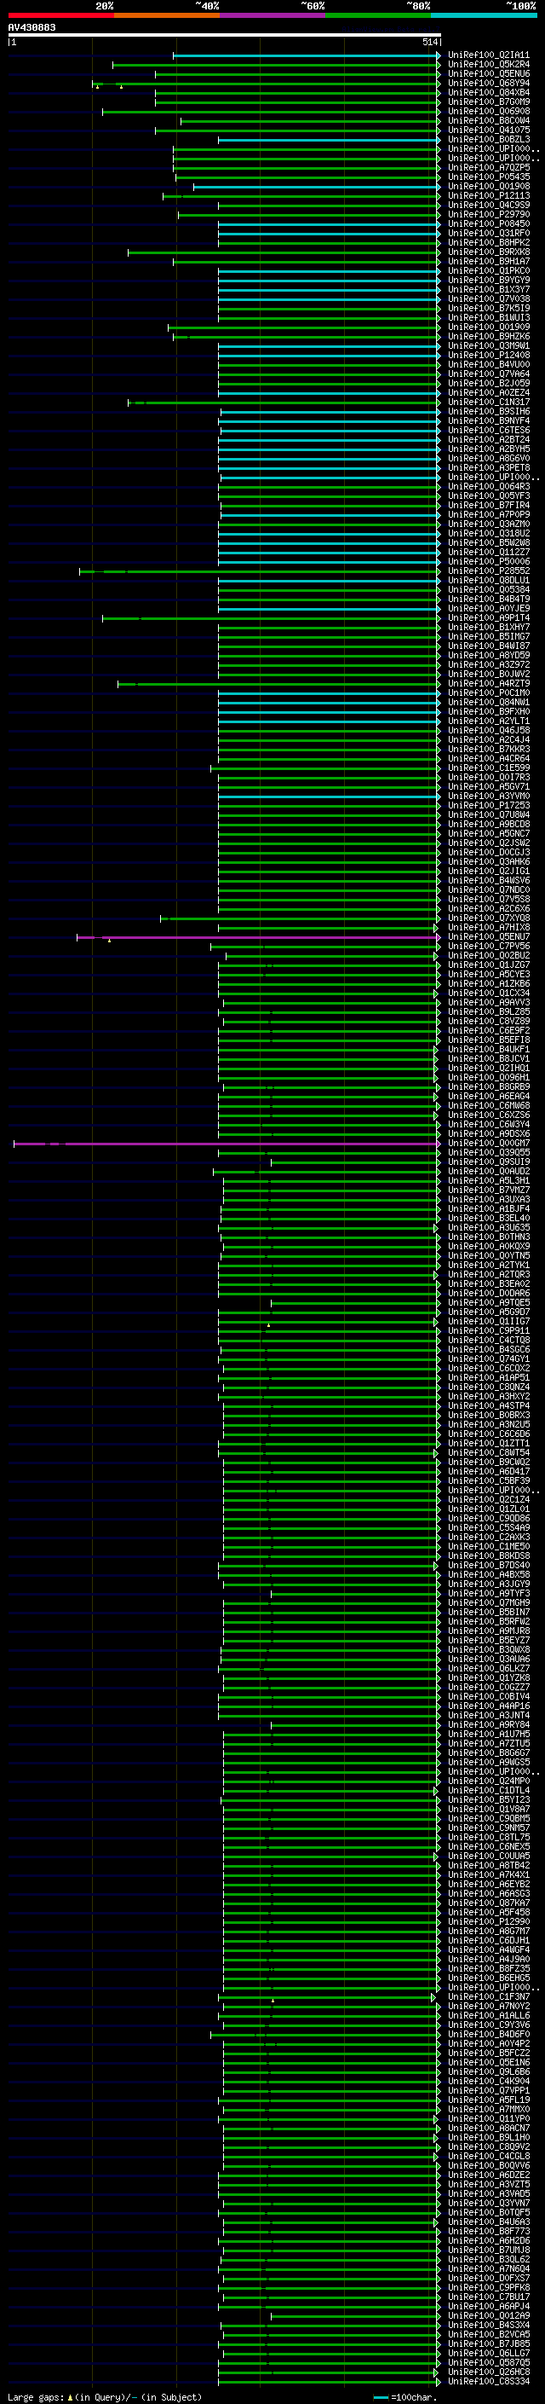
Task: Open hit UniRef100_Q68Y94
Action: click(x=488, y=83)
